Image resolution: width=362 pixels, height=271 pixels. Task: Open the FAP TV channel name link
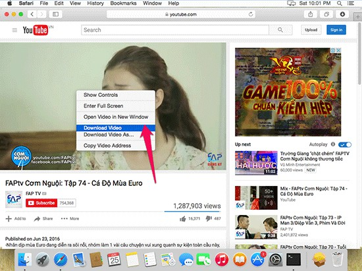pyautogui.click(x=34, y=194)
